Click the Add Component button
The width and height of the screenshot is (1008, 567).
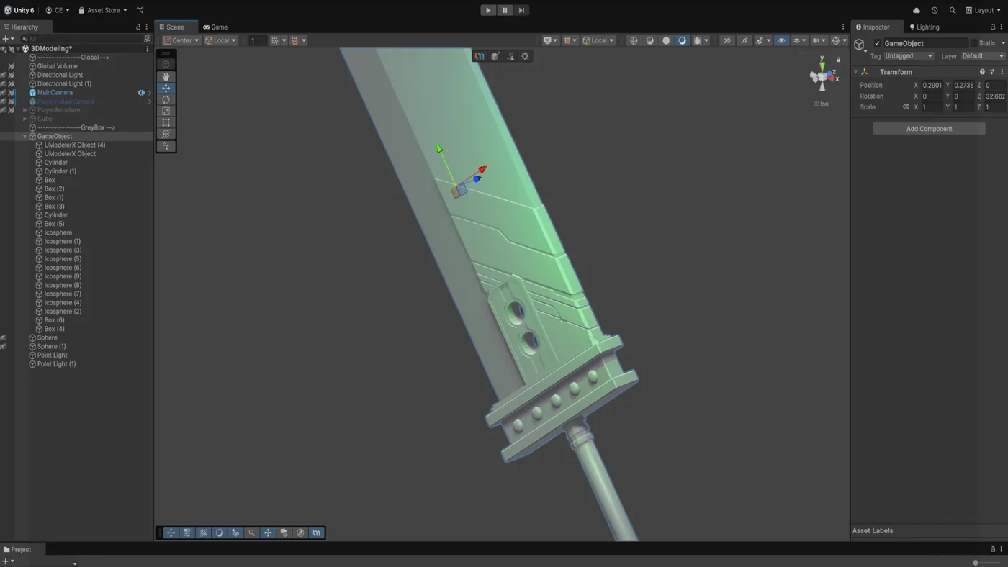[x=929, y=129]
